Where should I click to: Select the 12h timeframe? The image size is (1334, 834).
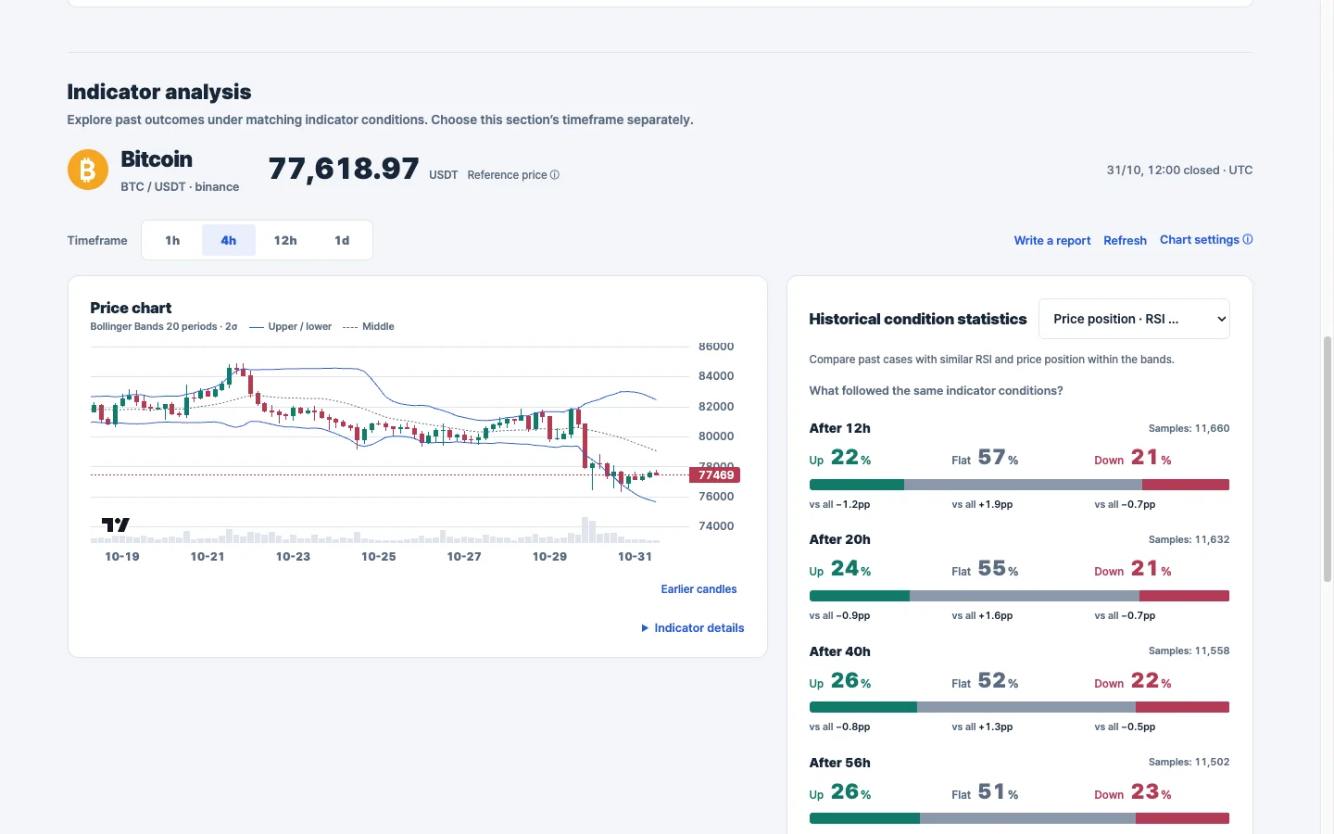click(x=285, y=240)
